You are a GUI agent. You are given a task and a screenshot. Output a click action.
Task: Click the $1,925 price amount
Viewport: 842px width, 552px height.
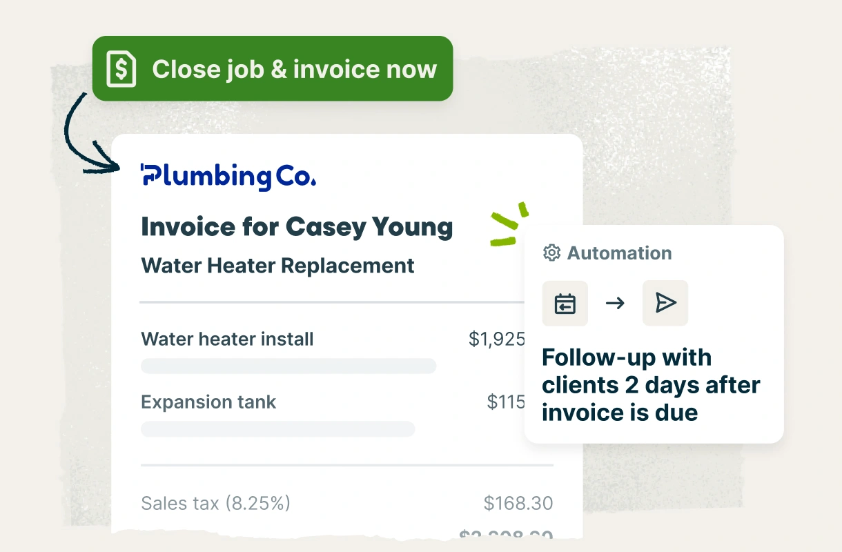(x=496, y=339)
